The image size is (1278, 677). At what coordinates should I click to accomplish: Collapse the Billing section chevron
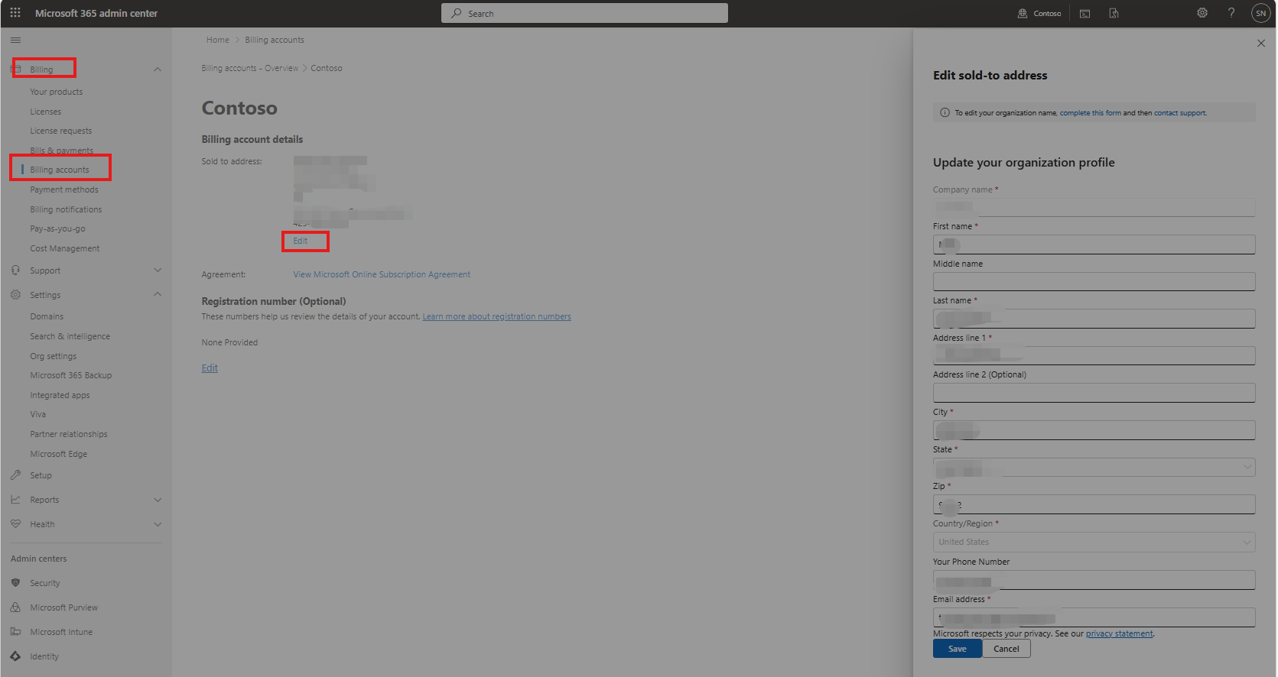click(x=158, y=70)
